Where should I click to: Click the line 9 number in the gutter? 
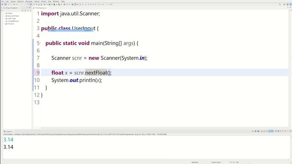click(38, 73)
